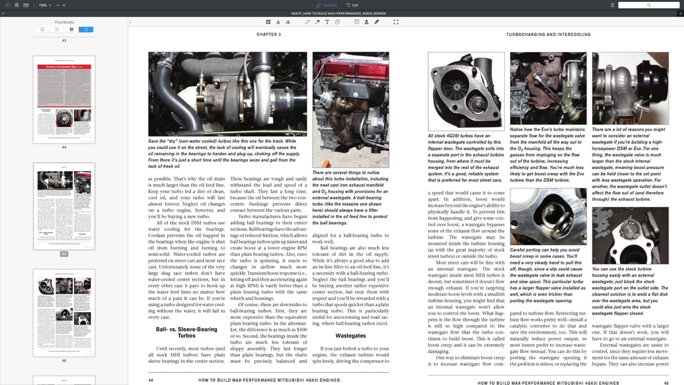Viewport: 684px width, 385px height.
Task: Select the eraser tool
Action: point(317,22)
